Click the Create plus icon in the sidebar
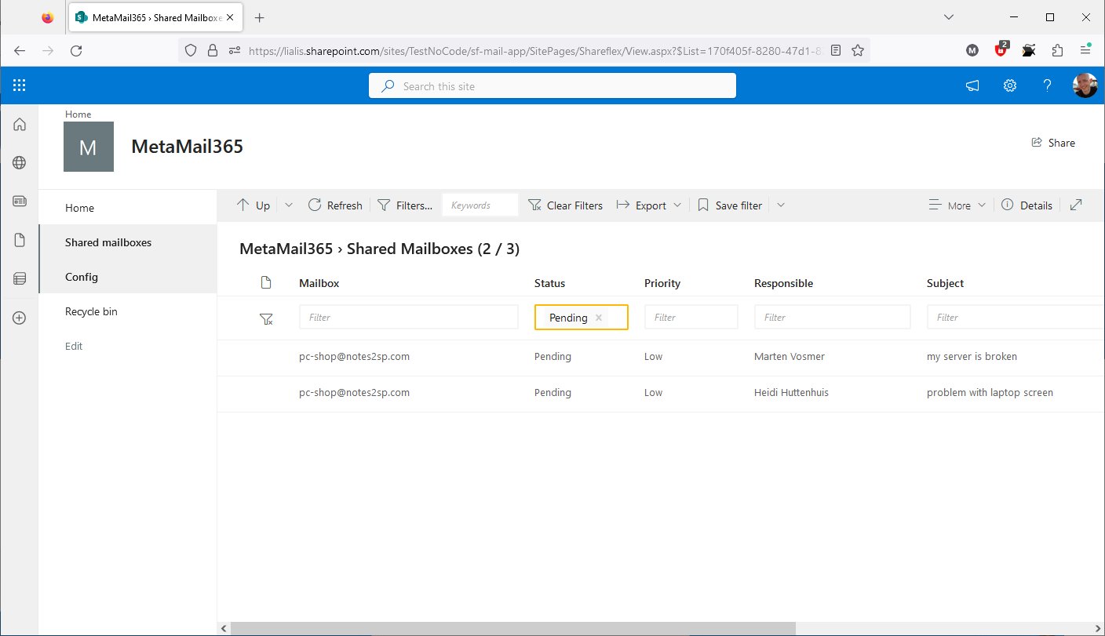The width and height of the screenshot is (1105, 636). coord(20,318)
